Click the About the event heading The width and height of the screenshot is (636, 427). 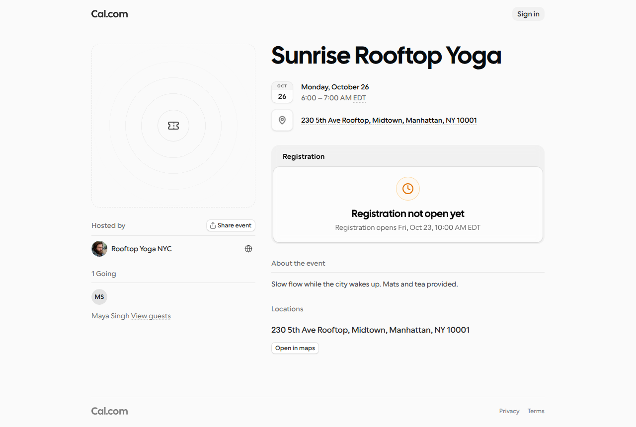point(298,263)
